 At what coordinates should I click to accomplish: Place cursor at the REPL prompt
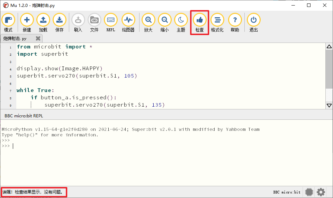[x=13, y=146]
